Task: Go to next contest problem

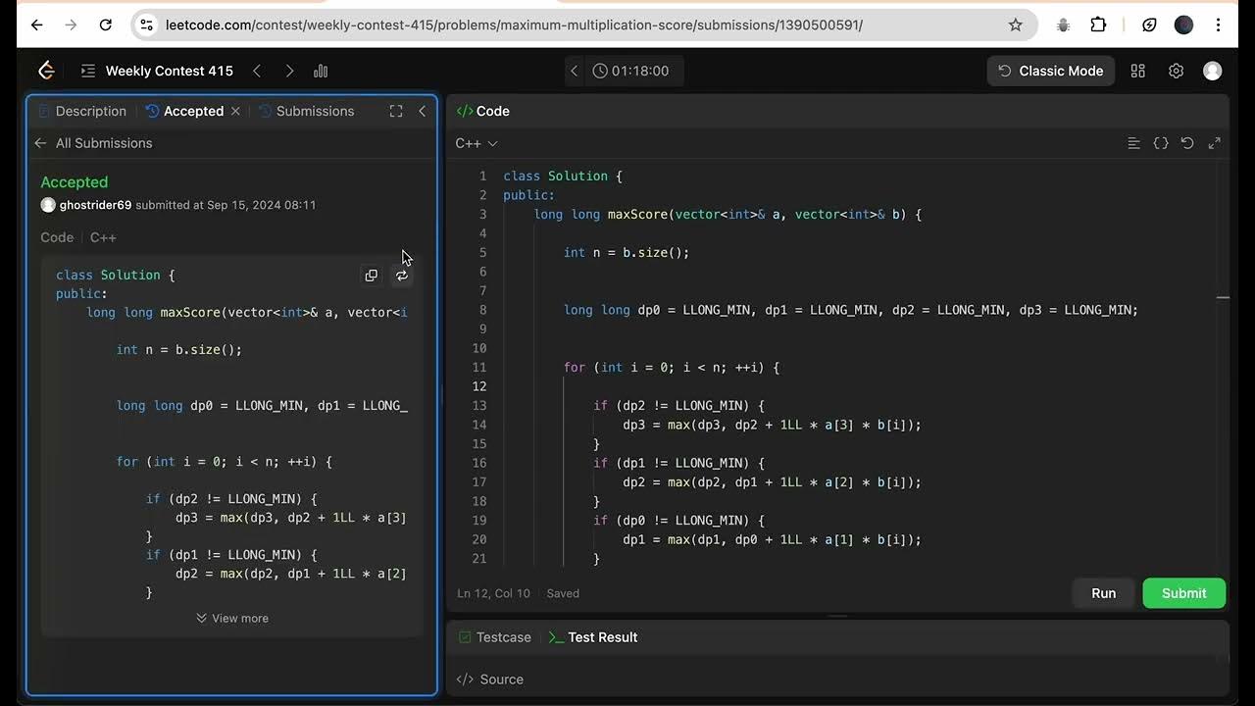Action: pyautogui.click(x=289, y=71)
